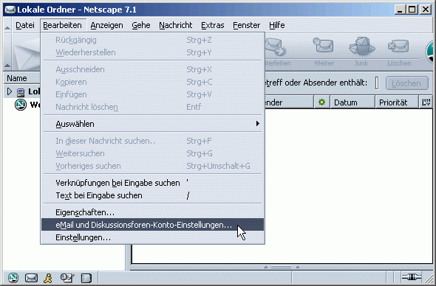Open Composer icon in status bar
Screen dimensions: 436x286
pyautogui.click(x=67, y=278)
